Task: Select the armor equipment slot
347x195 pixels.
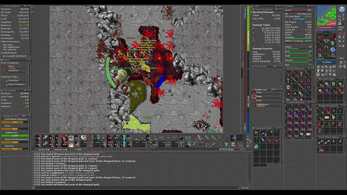Action: [326, 41]
